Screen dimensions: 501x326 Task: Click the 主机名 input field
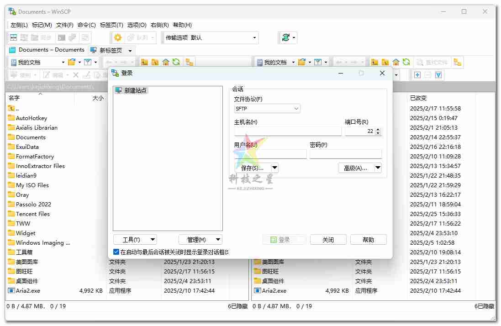tap(288, 131)
